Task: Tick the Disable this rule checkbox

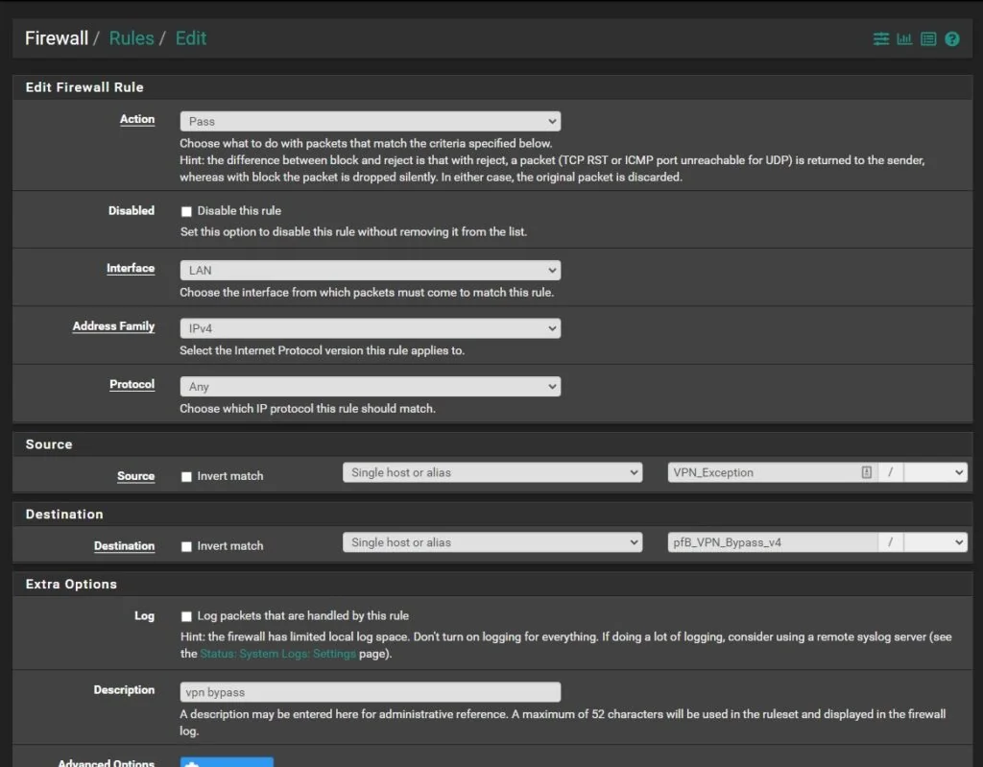Action: point(186,211)
